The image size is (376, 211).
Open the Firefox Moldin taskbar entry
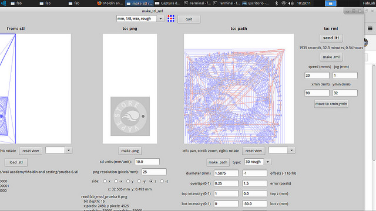(110, 3)
